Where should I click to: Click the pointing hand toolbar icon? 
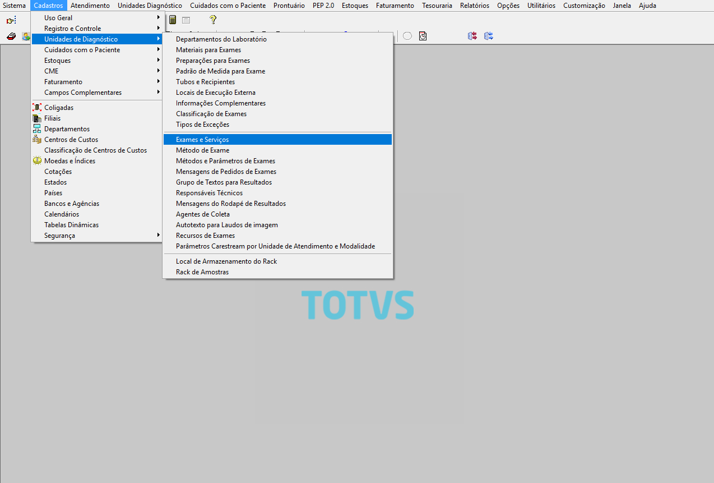coord(11,20)
